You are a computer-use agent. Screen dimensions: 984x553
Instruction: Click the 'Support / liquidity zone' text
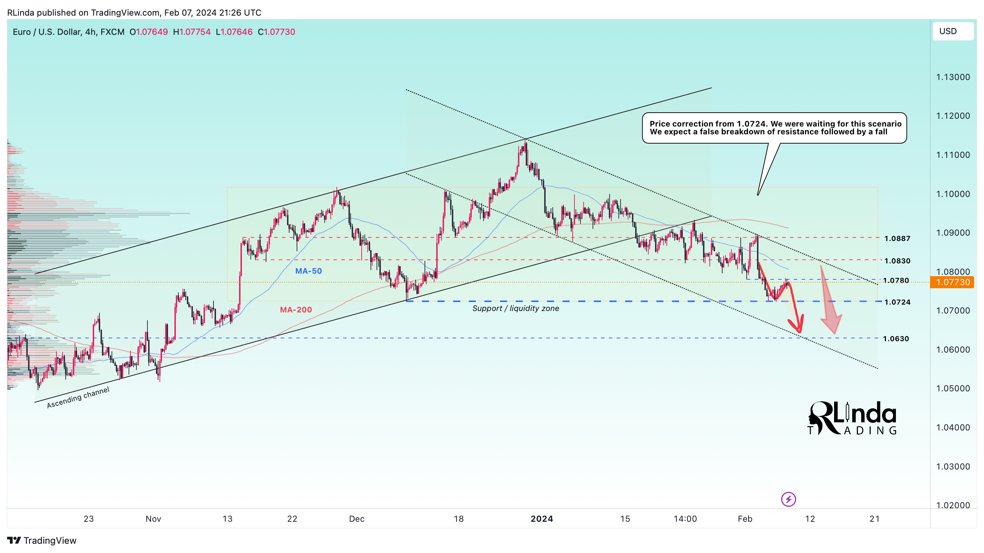pos(516,308)
